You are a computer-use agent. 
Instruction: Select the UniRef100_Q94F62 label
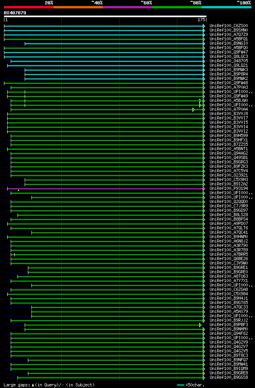pyautogui.click(x=229, y=334)
